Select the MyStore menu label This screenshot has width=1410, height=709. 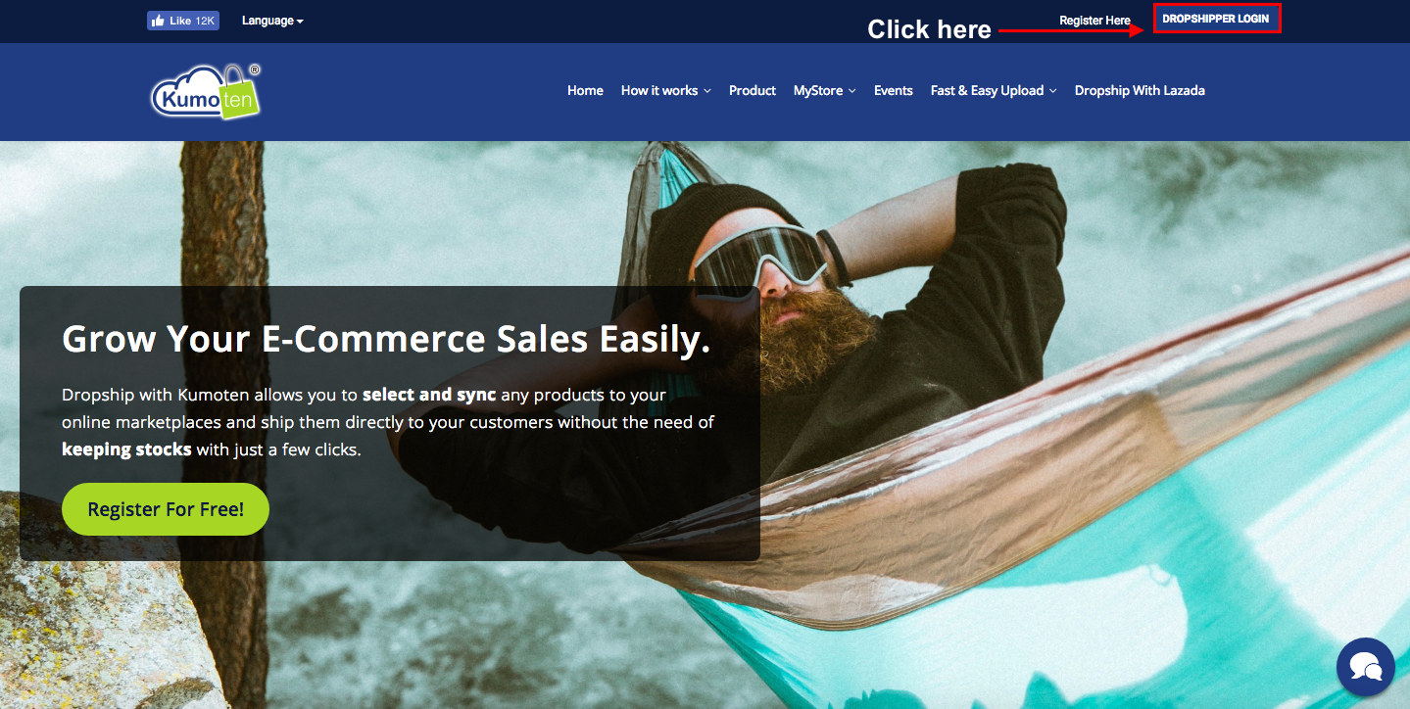(x=818, y=90)
